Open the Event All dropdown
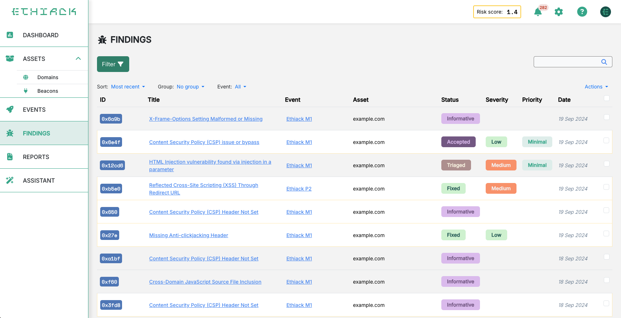621x318 pixels. click(x=241, y=87)
